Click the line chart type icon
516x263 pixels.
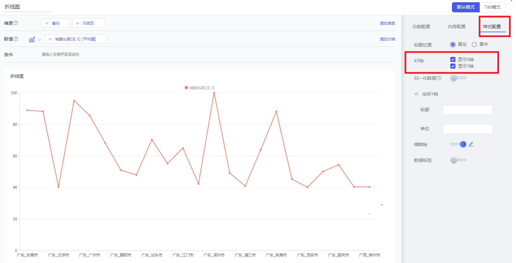click(x=32, y=40)
